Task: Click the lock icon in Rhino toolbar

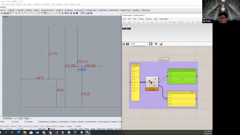Action: click(x=63, y=13)
